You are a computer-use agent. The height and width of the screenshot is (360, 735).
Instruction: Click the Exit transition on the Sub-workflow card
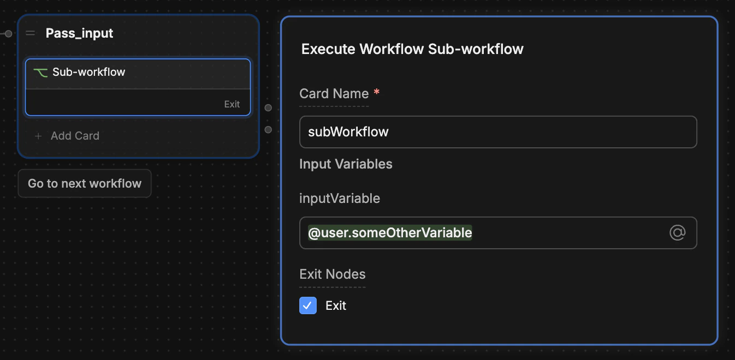point(232,104)
